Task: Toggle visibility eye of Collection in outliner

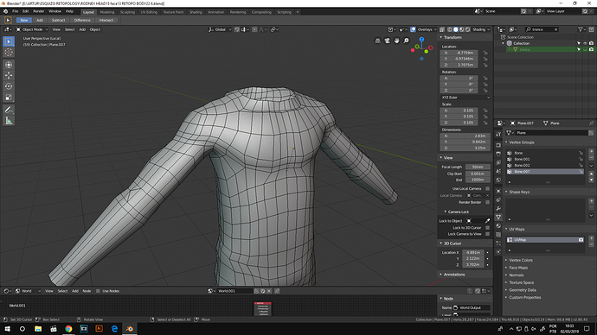Action: coord(585,43)
